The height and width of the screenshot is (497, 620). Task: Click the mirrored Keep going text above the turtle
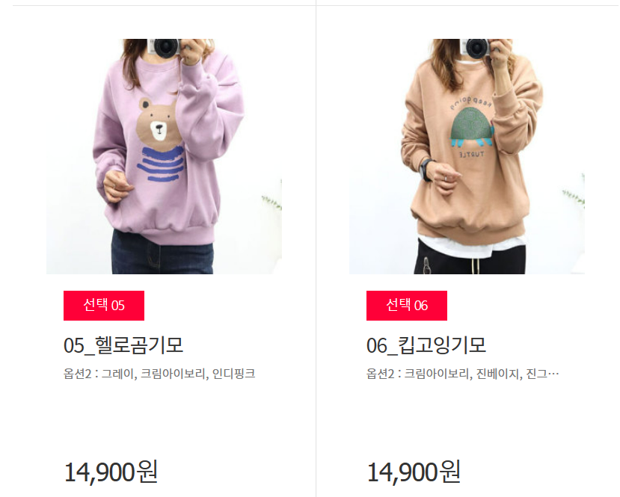471,103
